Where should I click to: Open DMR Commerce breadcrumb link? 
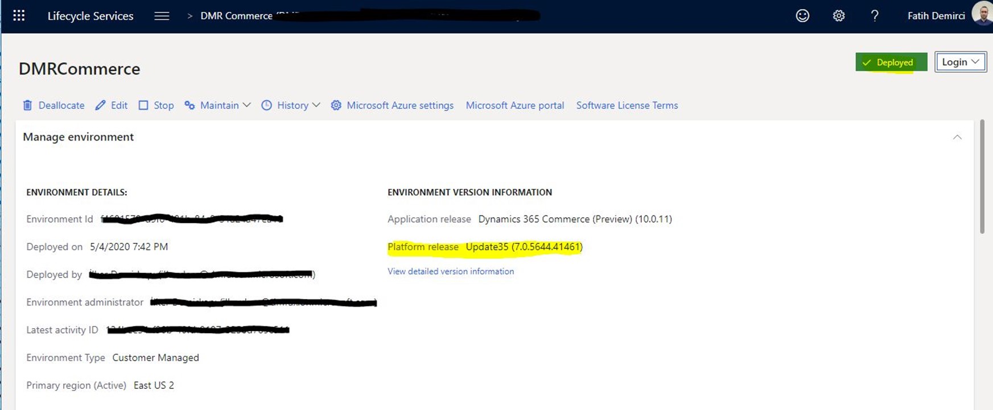(x=236, y=16)
